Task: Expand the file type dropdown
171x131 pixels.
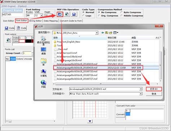Action: [141, 94]
